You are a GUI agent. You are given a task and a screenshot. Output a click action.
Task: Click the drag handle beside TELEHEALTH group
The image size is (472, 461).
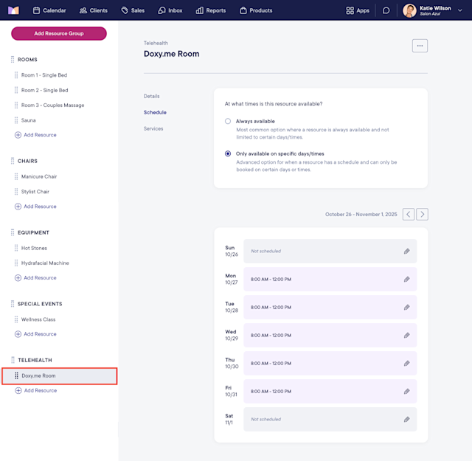[x=13, y=360]
